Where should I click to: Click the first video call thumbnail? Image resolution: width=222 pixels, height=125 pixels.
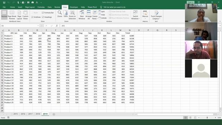[201, 13]
